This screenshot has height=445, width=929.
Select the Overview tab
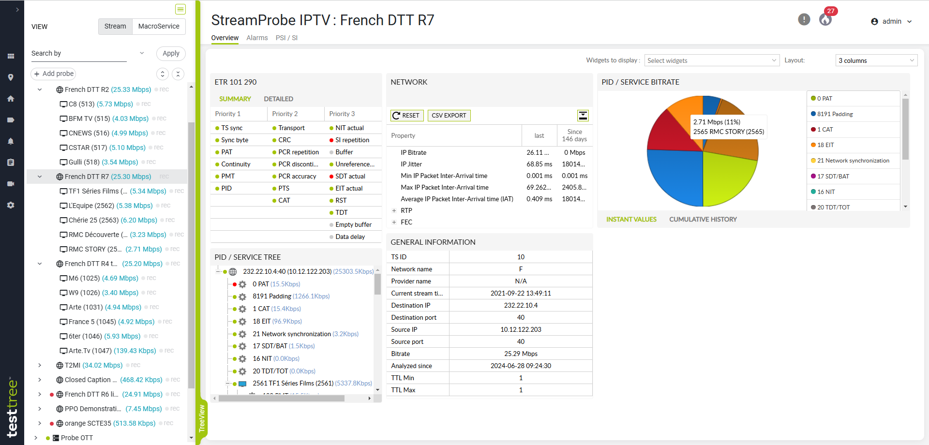[x=225, y=38]
